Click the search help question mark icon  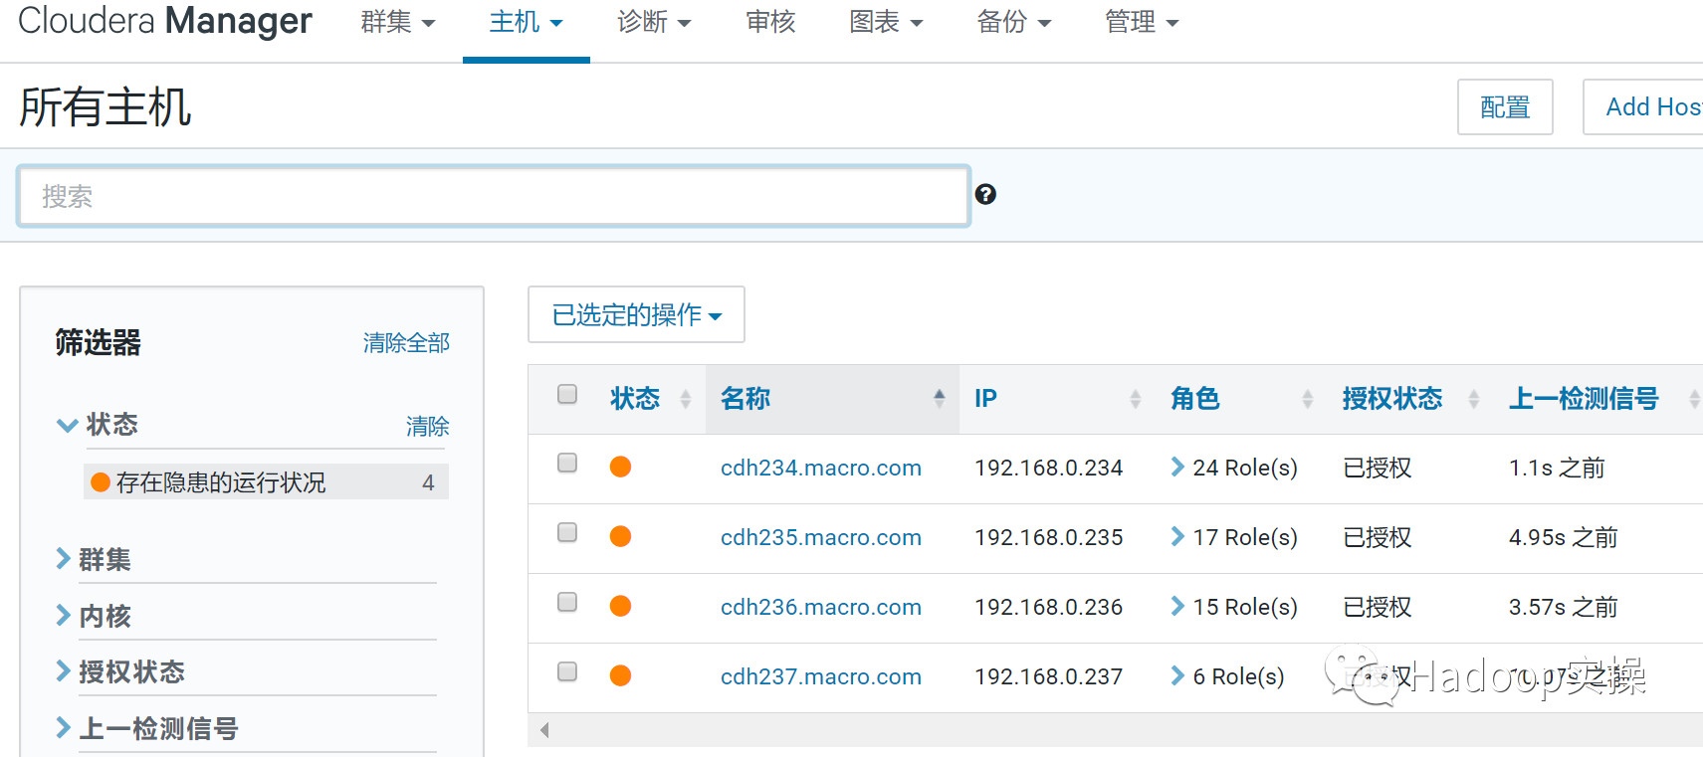[985, 194]
